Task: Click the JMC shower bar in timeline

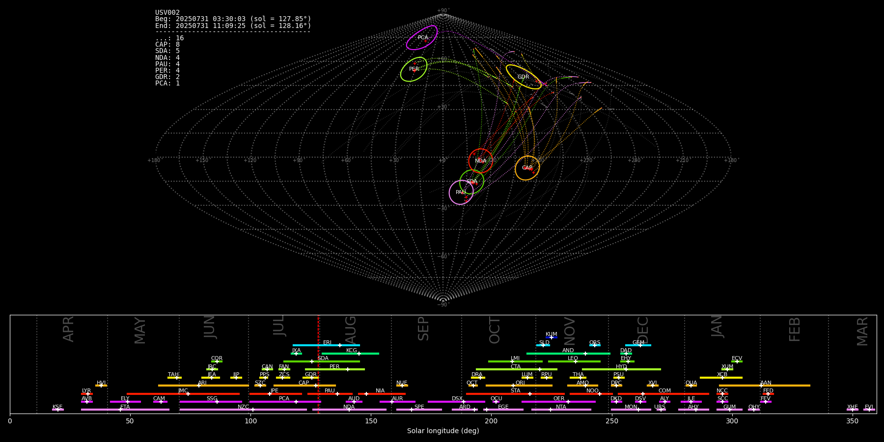Action: tap(183, 393)
